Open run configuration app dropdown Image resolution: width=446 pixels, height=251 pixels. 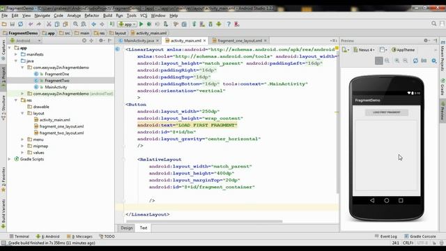(x=127, y=24)
